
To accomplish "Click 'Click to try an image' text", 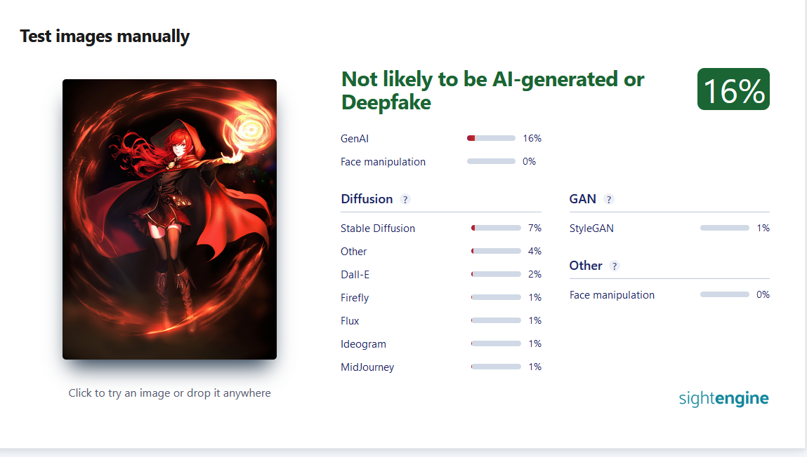I will point(120,393).
